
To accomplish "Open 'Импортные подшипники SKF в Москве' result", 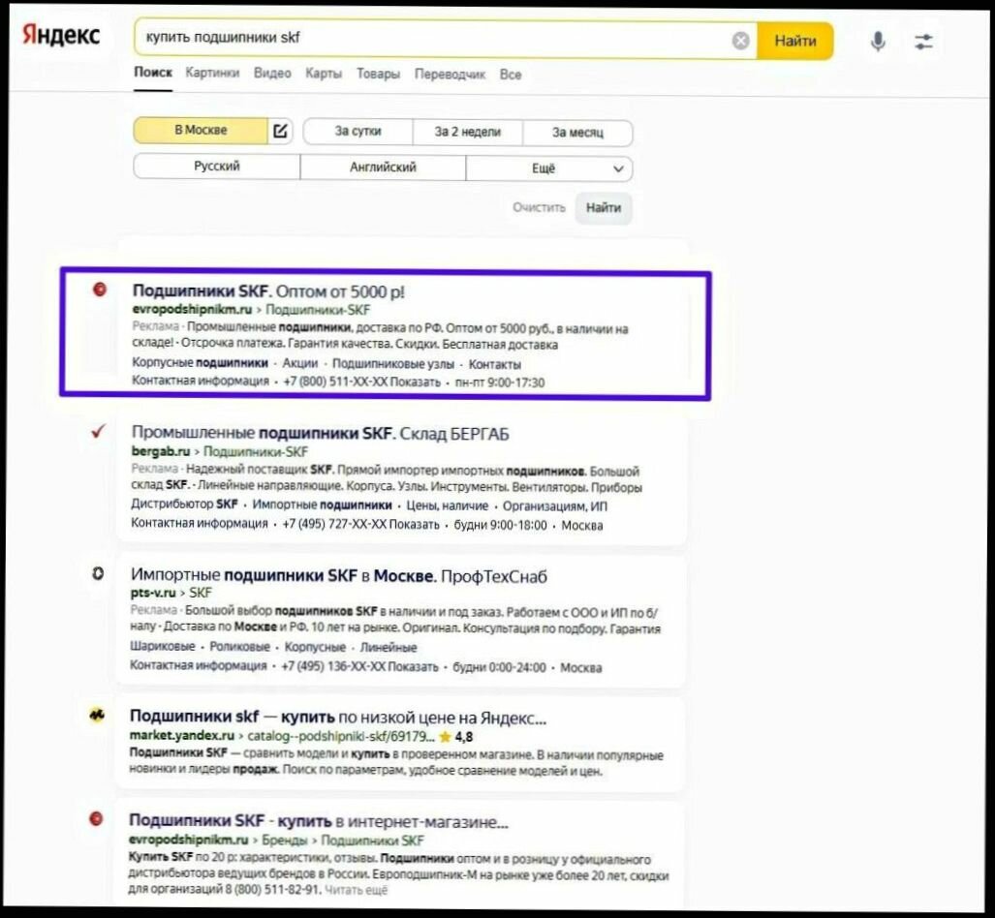I will coord(339,575).
